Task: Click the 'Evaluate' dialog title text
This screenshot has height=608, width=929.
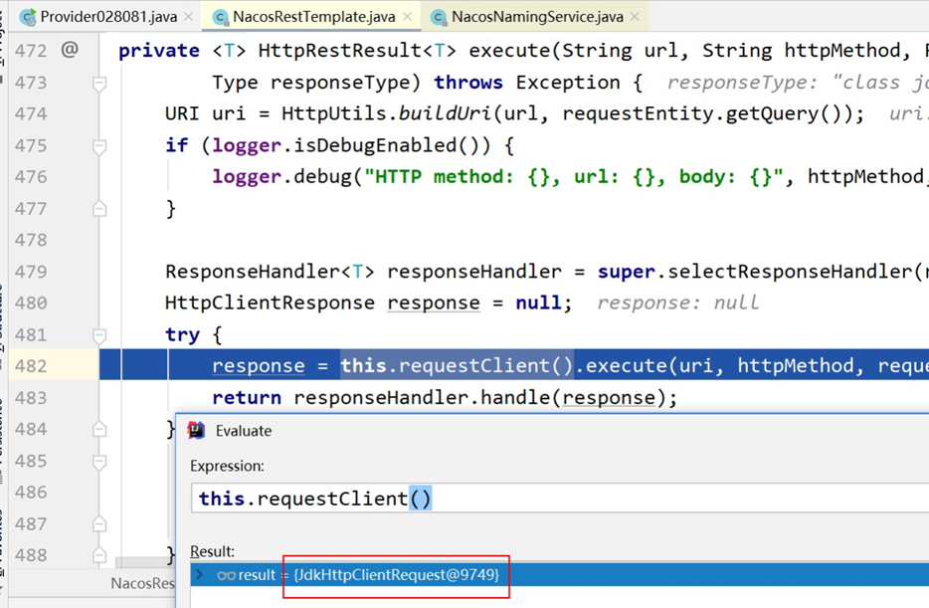Action: [244, 431]
